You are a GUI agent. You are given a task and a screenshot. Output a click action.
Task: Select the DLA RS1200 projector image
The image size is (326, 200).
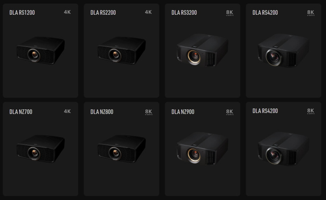tap(41, 50)
